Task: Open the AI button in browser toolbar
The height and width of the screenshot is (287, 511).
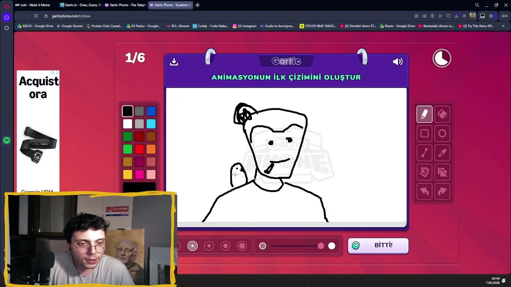Action: point(505,16)
